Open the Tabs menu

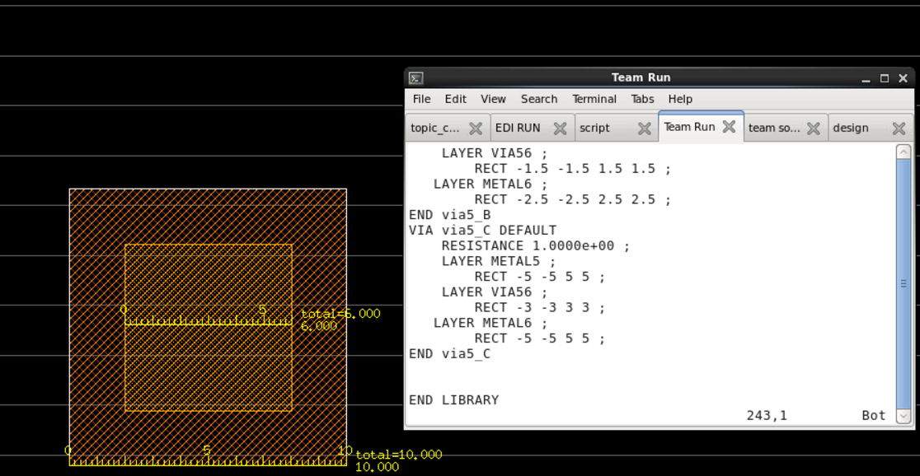pos(642,99)
